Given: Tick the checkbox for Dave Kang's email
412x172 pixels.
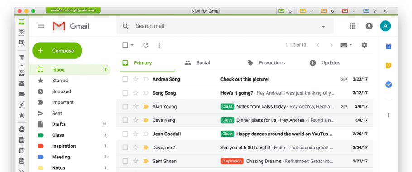Looking at the screenshot, I should [x=125, y=120].
